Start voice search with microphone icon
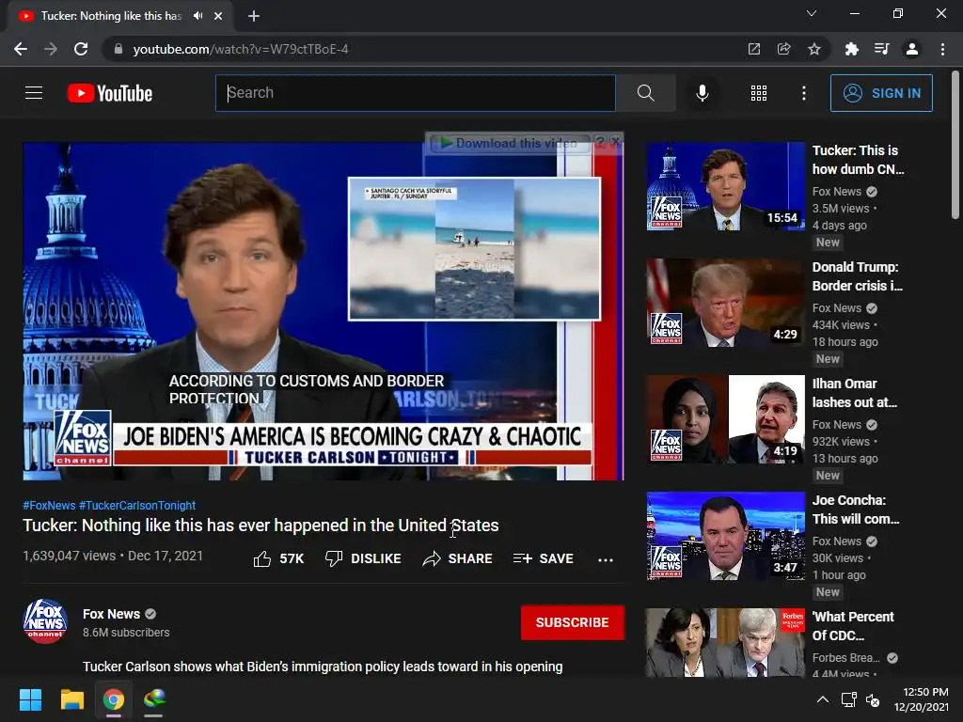The image size is (963, 722). [x=702, y=93]
